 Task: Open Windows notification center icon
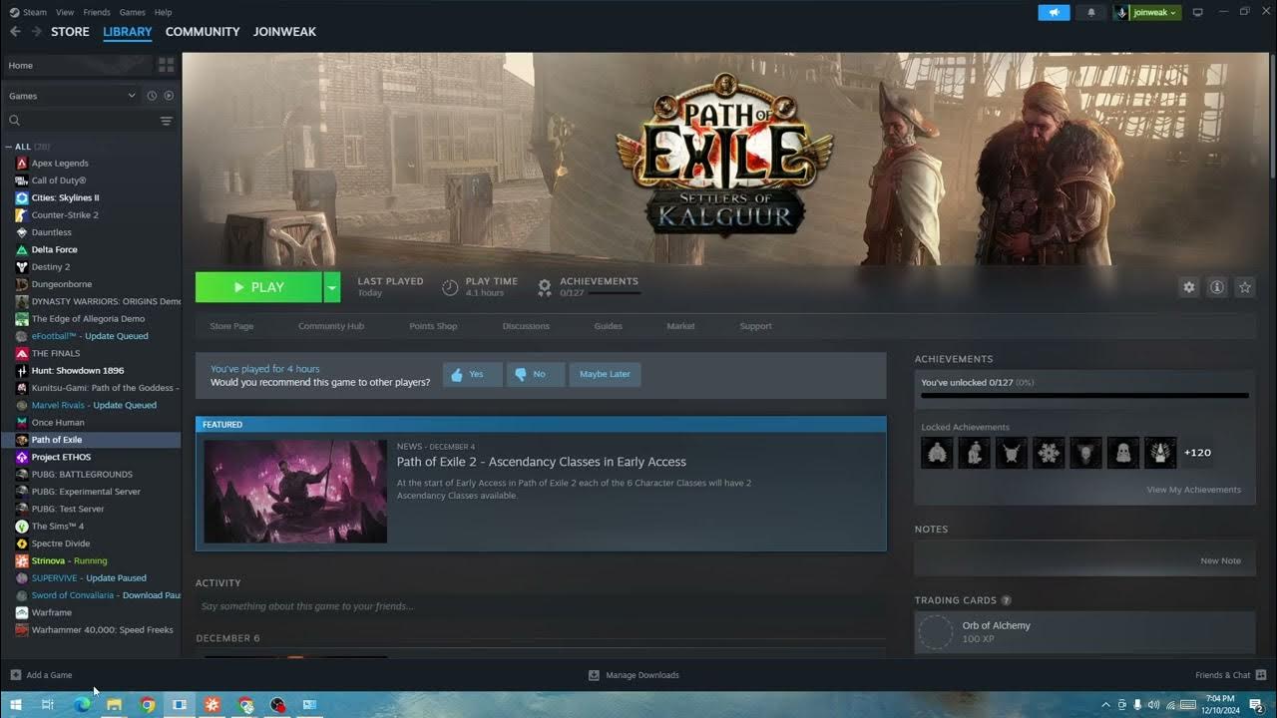(1256, 705)
